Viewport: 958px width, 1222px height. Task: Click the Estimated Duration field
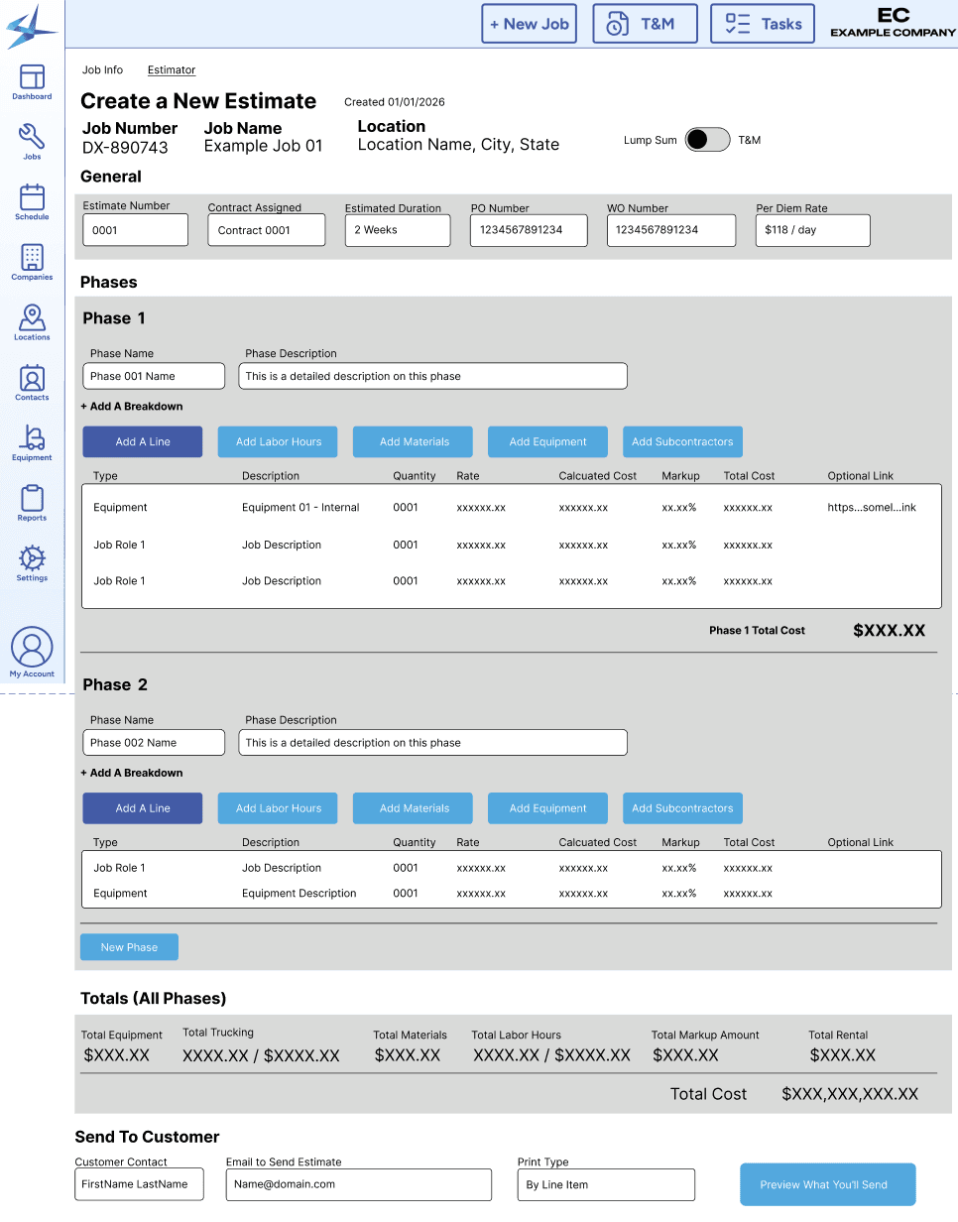click(398, 230)
